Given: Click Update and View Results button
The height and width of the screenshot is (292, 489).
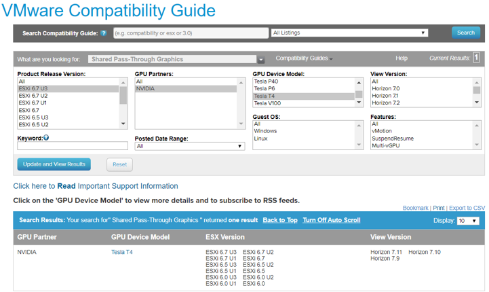Looking at the screenshot, I should 54,164.
